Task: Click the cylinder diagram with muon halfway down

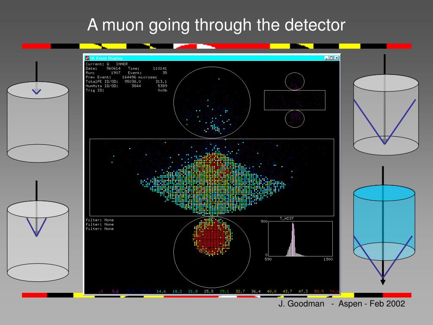Action: 38,231
